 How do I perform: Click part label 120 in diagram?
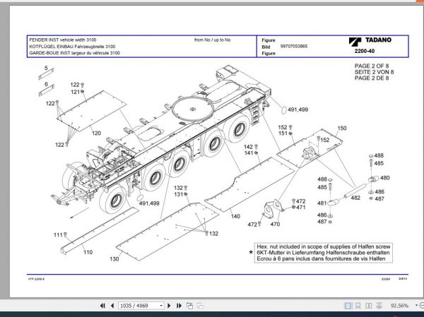click(96, 133)
